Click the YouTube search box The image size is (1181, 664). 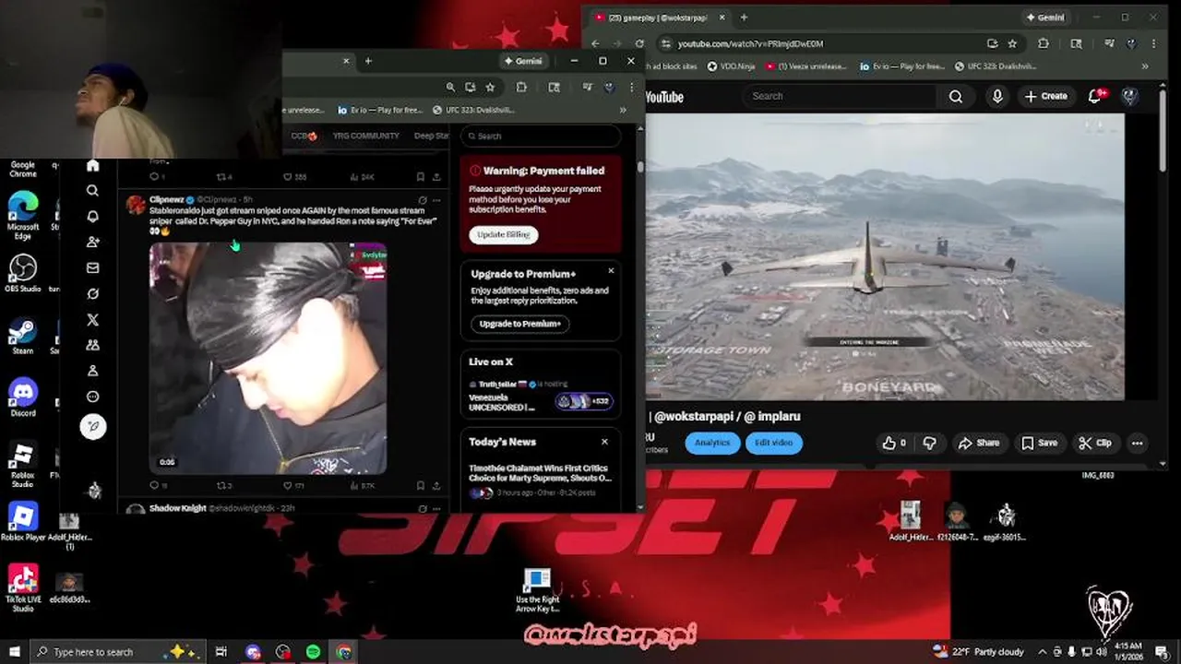(840, 96)
